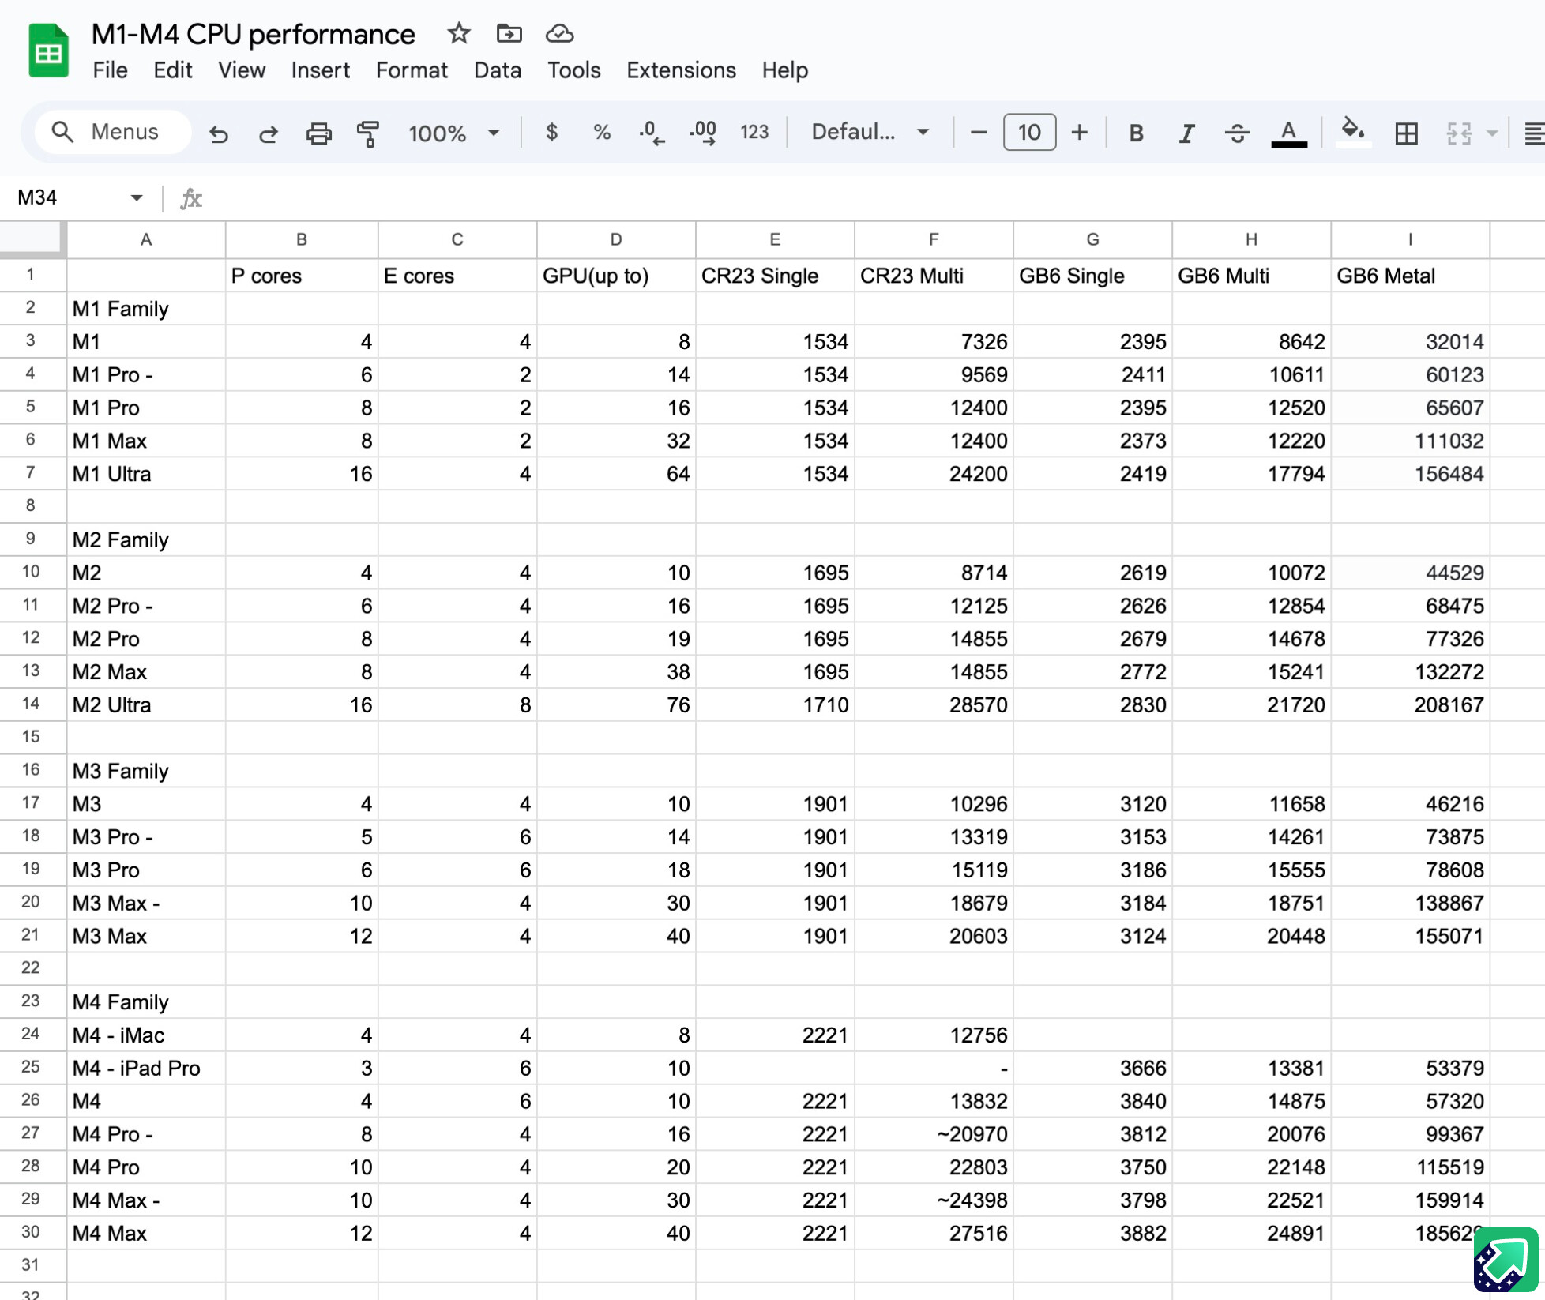Toggle bold formatting
Screen dimensions: 1545x1300
coord(1136,133)
